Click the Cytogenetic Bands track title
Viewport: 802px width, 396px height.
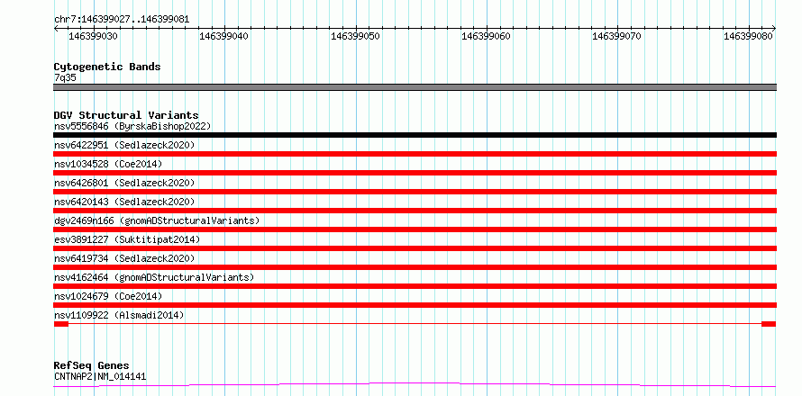coord(107,67)
